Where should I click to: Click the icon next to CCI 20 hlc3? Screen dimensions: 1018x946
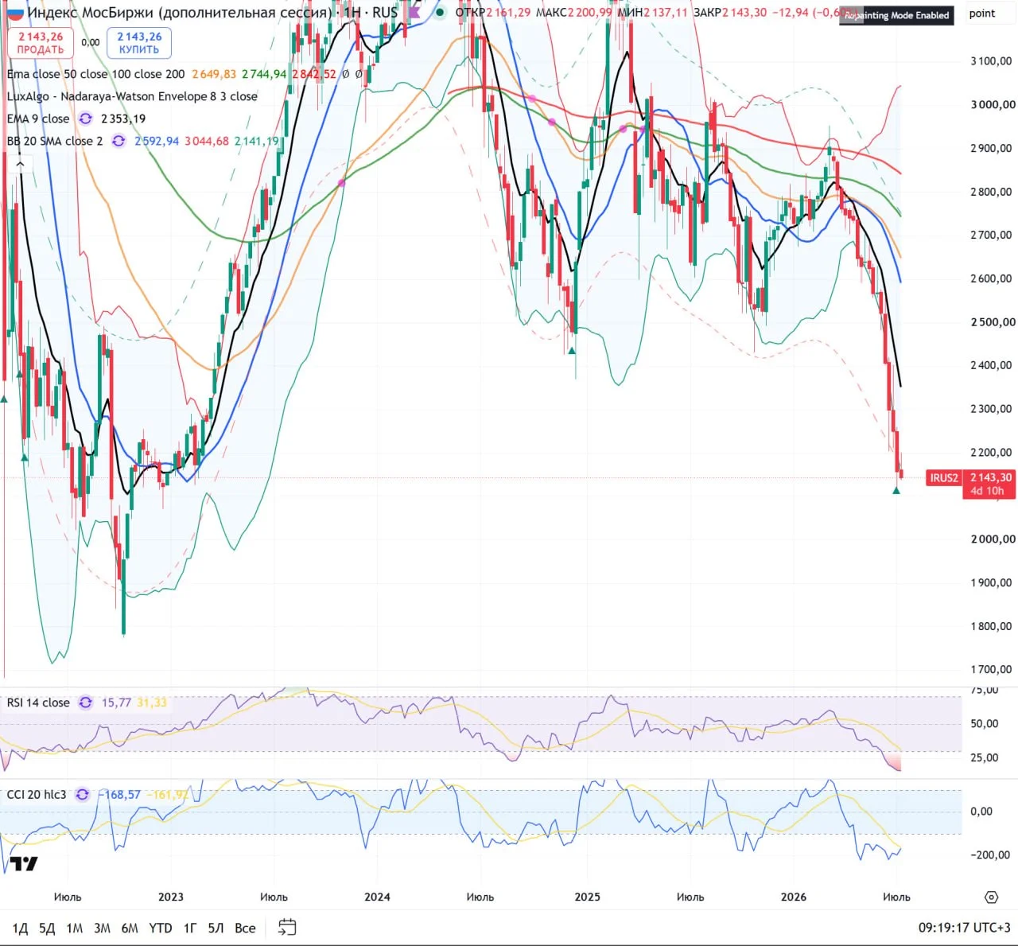82,795
